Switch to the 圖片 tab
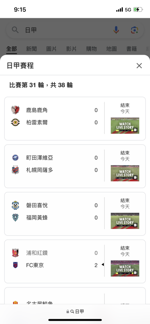 [51, 49]
